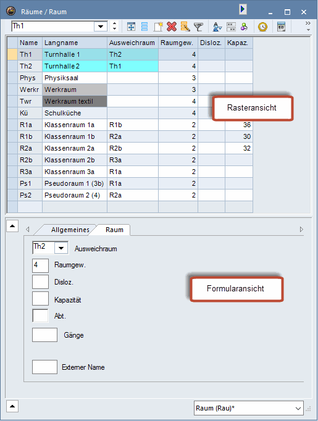Select the Physiksaal row cell
This screenshot has height=421, width=318.
pos(74,78)
